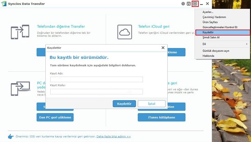Screen dimensions: 251x142
Task: Click Telefondan diğerine Transfer heading
Action: [61, 26]
